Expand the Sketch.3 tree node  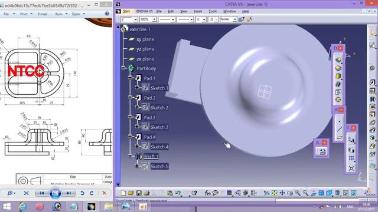(x=136, y=127)
